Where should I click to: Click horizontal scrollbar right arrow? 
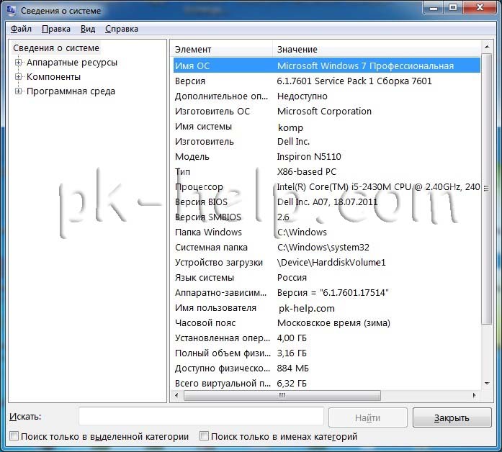475,395
